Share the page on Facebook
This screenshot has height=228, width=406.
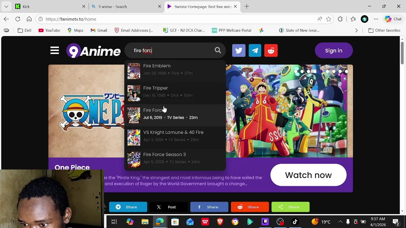(209, 207)
